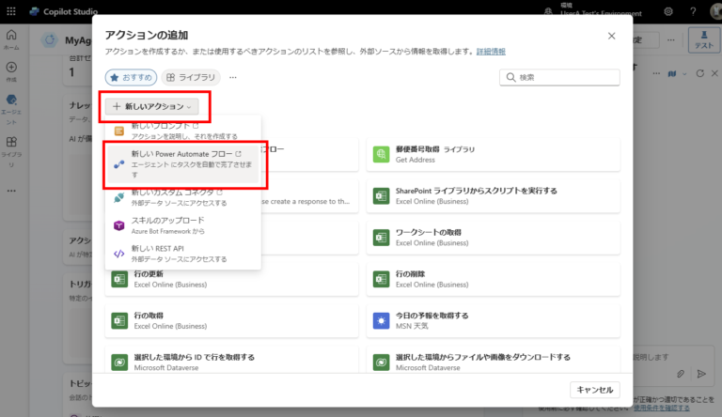Click the 新しいカスタム コネクタ option
This screenshot has height=417, width=722.
(x=179, y=197)
